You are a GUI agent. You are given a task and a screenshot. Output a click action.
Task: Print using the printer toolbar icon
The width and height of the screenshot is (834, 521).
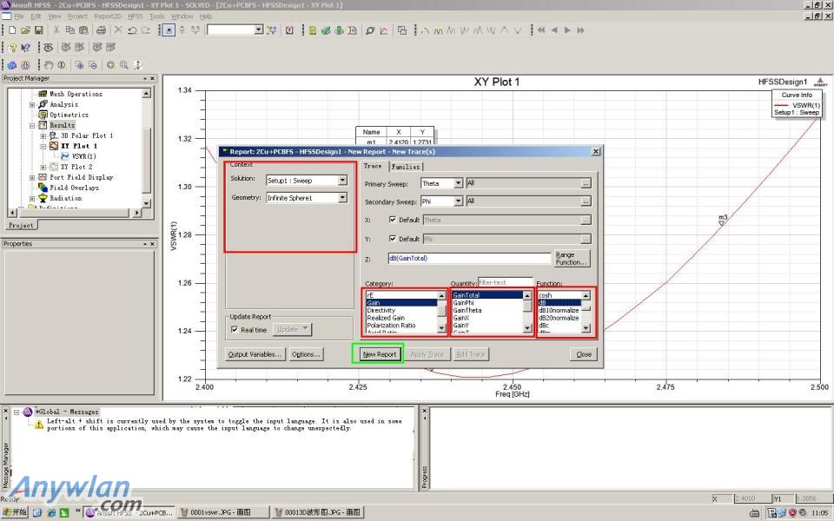pos(101,30)
